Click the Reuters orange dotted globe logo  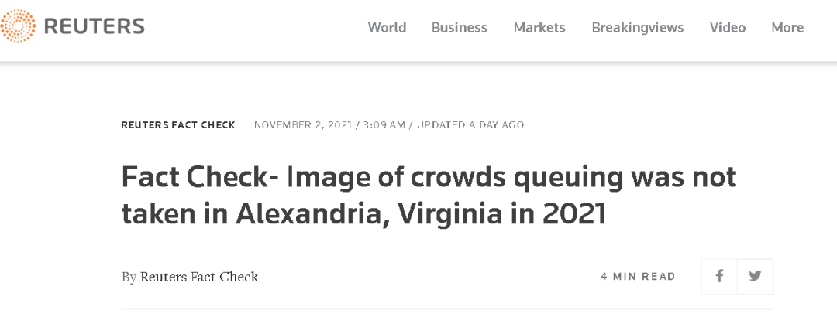18,26
